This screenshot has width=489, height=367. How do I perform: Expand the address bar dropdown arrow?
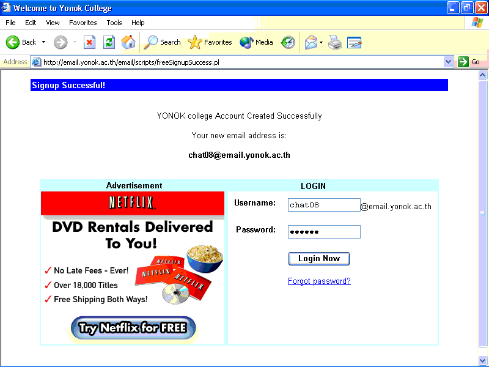pyautogui.click(x=448, y=62)
